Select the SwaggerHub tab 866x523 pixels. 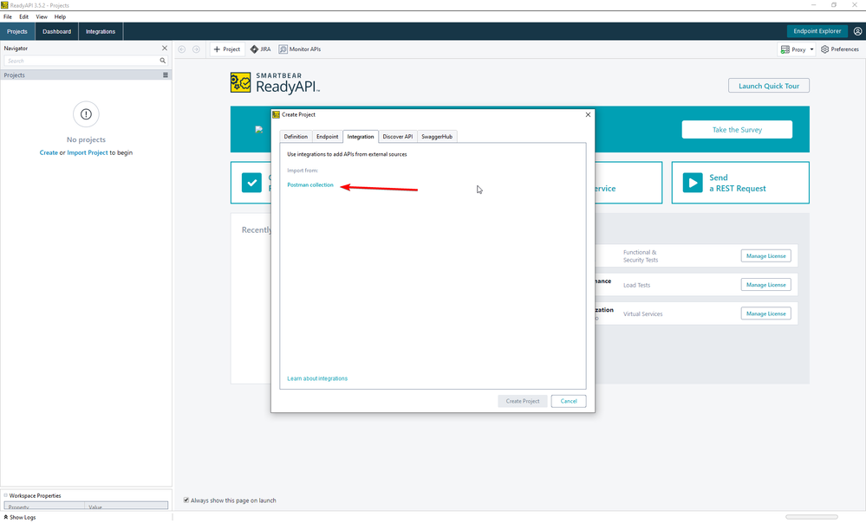[x=437, y=137]
